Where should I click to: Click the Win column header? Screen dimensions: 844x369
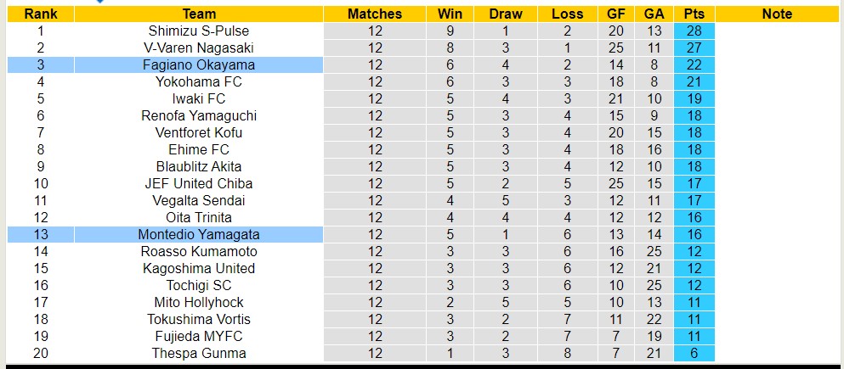(x=450, y=14)
